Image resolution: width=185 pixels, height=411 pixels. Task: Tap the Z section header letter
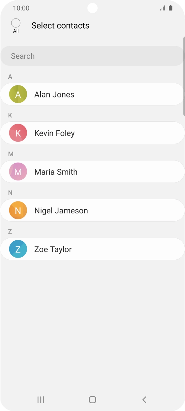[10, 231]
